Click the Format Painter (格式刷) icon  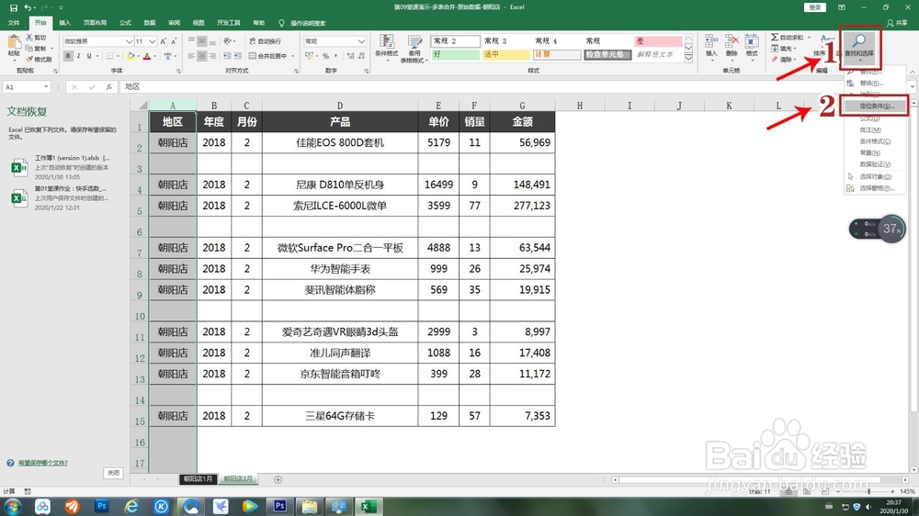pos(29,59)
